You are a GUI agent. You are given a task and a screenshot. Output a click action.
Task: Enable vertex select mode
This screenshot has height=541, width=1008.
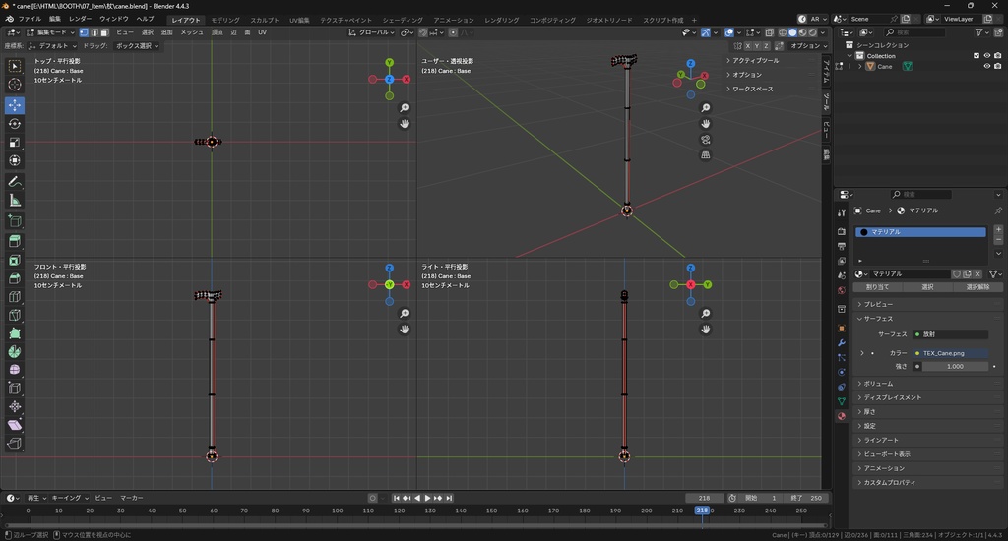(84, 32)
